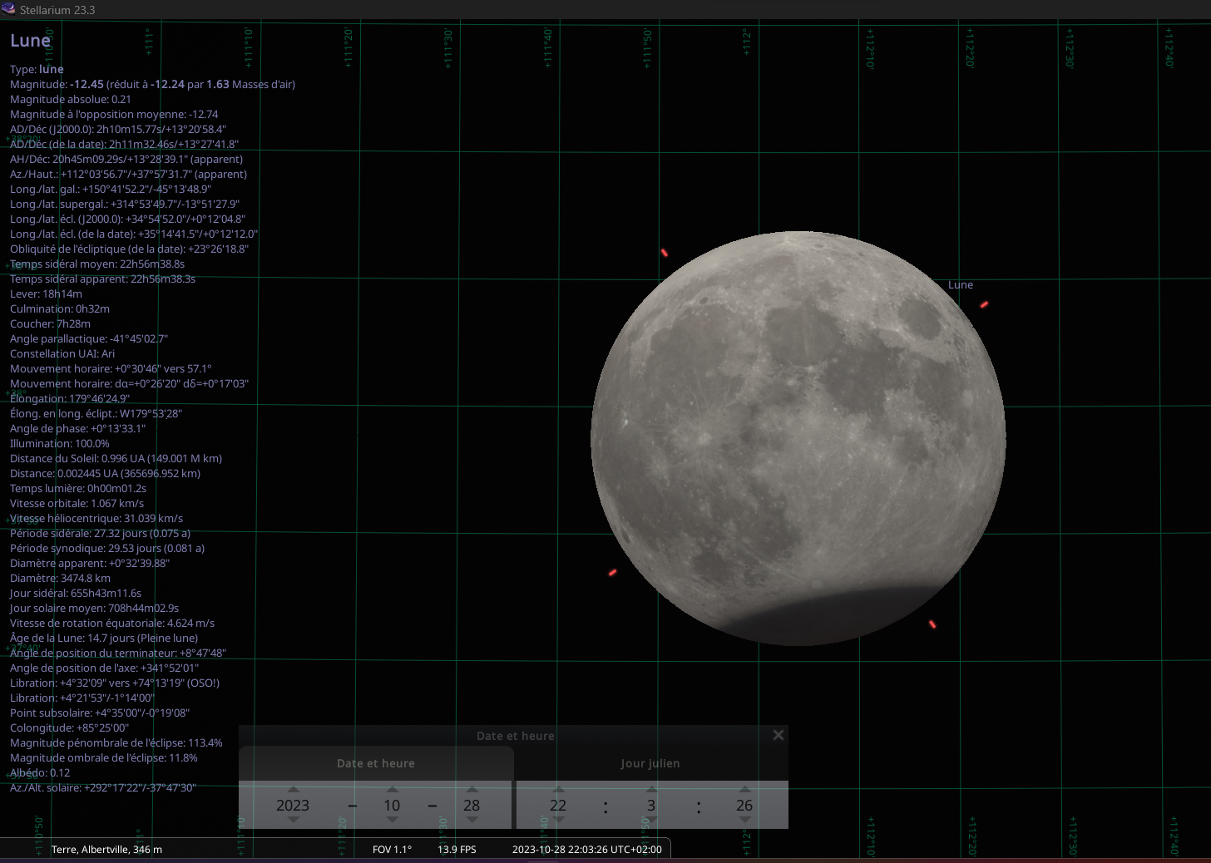Decrease the seconds value 26 with down arrow
The width and height of the screenshot is (1211, 863).
[x=744, y=820]
